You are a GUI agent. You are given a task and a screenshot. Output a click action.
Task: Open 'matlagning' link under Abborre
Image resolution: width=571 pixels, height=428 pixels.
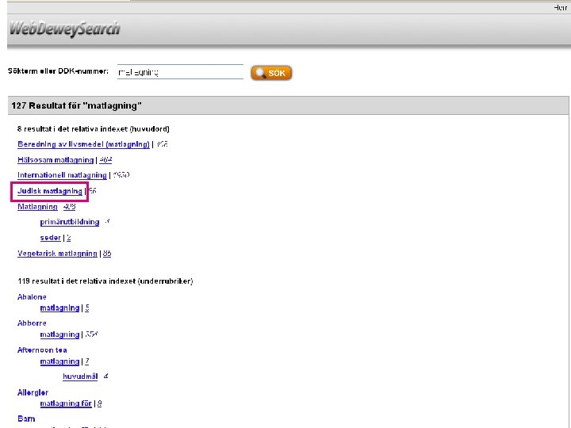[59, 334]
